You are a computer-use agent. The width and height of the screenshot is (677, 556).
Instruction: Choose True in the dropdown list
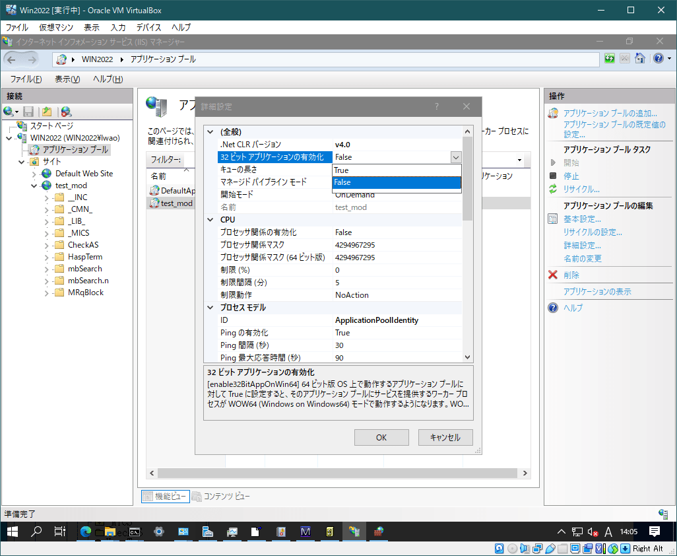point(397,170)
